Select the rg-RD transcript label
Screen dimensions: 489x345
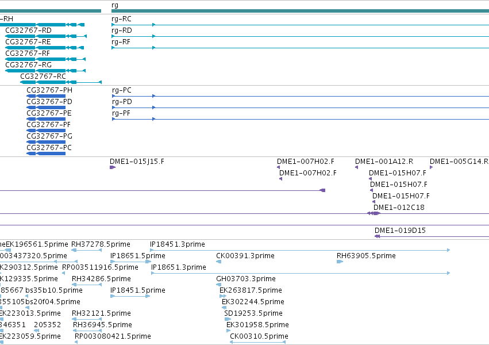click(122, 30)
